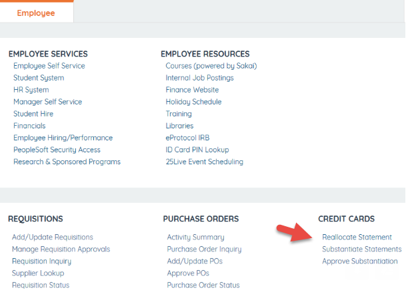The height and width of the screenshot is (294, 406).
Task: Click Add/Update Requisitions
Action: tap(53, 237)
